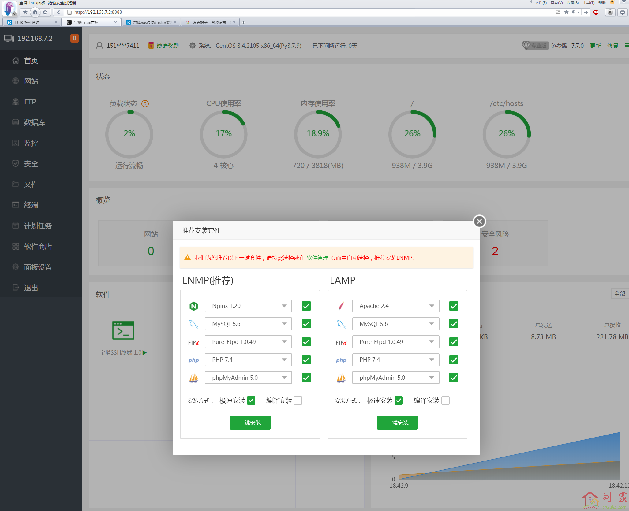Open the 宝塔SSH终端 terminal icon
Viewport: 629px width, 511px height.
pos(123,330)
